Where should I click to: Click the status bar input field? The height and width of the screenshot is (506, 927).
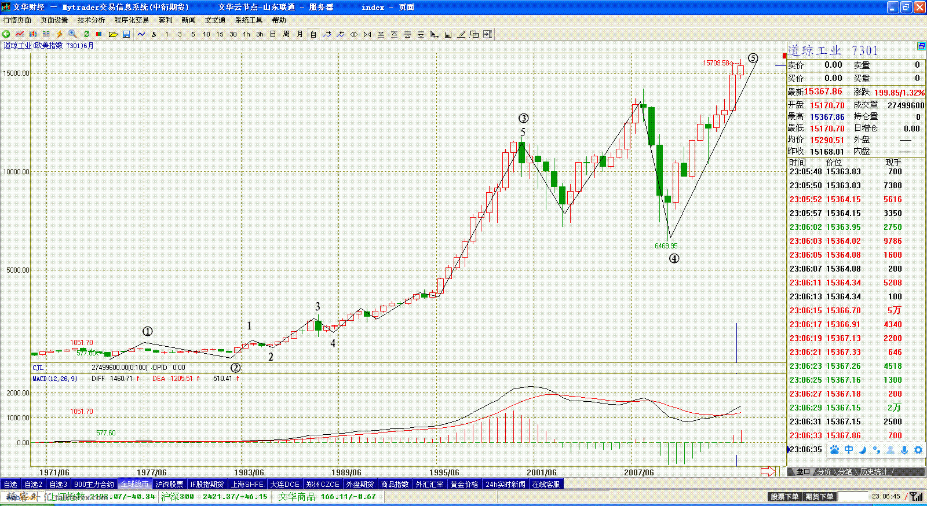point(853,497)
